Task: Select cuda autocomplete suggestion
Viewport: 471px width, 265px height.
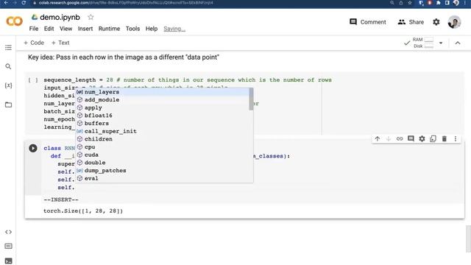Action: click(162, 155)
